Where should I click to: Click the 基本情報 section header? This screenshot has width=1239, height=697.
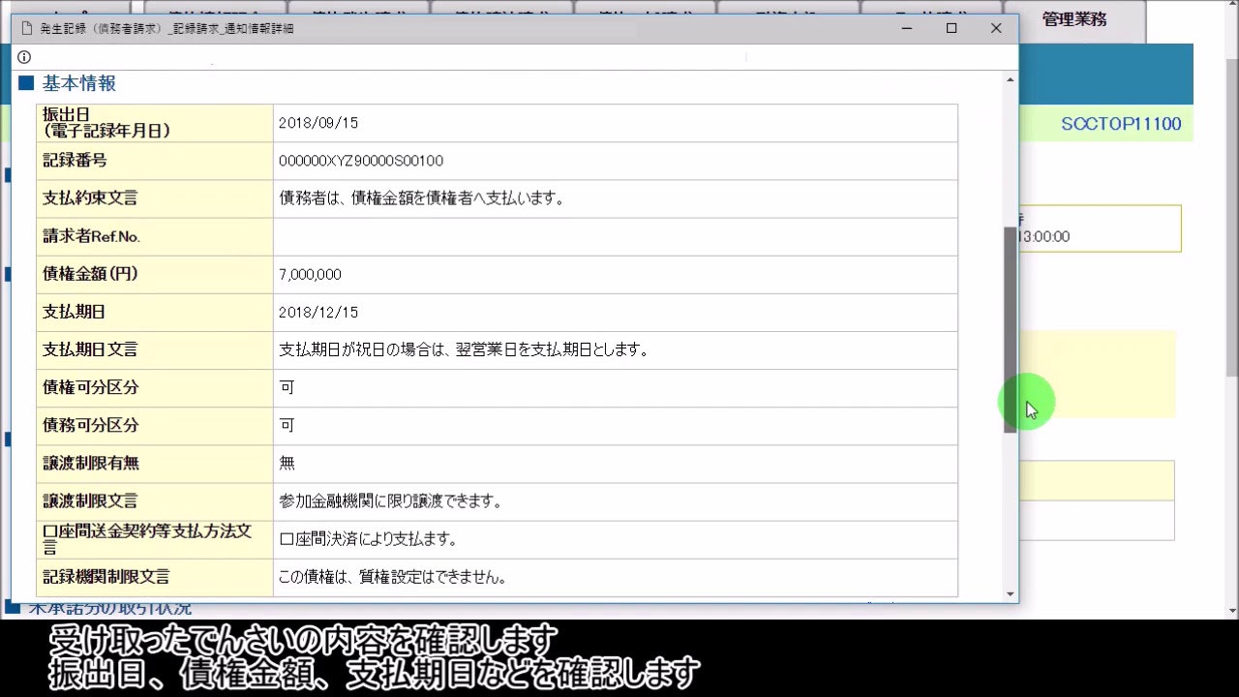click(x=78, y=83)
